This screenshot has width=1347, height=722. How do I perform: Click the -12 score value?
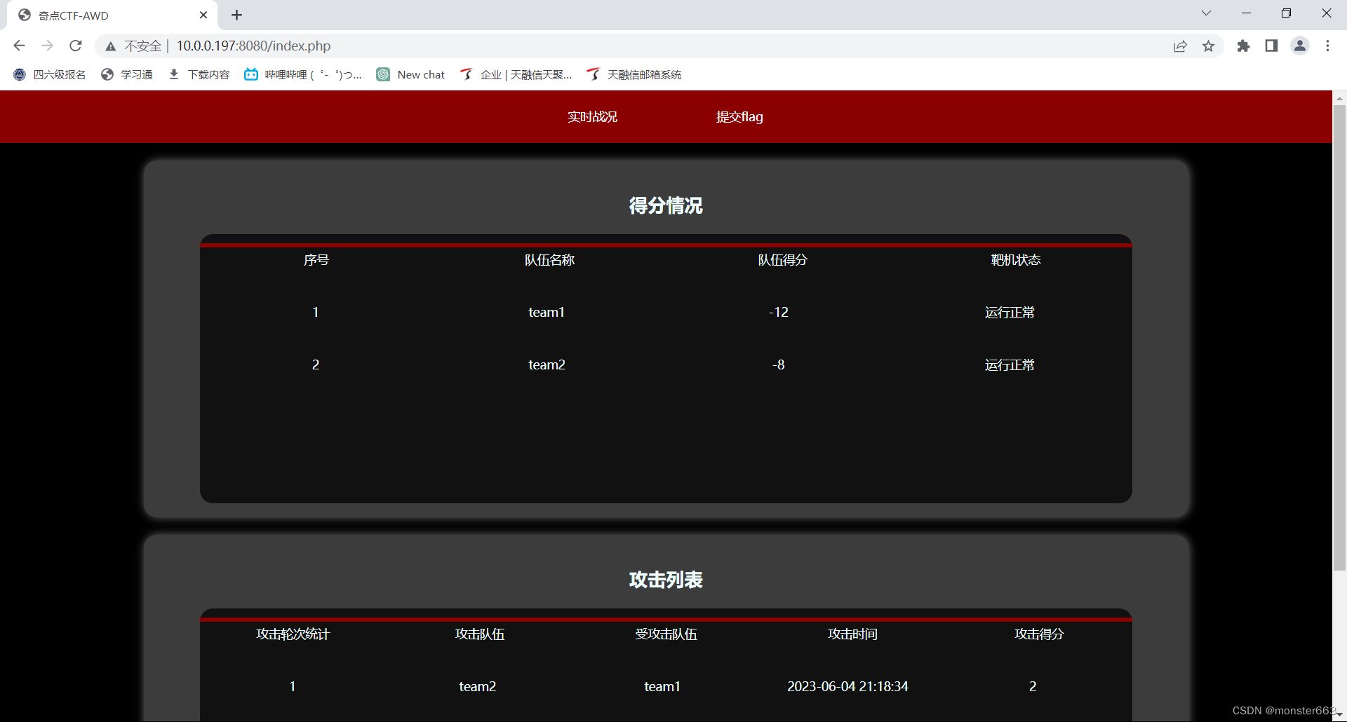779,312
